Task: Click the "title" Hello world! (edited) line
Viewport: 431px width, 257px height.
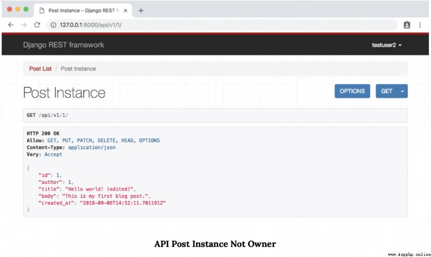Action: click(87, 189)
